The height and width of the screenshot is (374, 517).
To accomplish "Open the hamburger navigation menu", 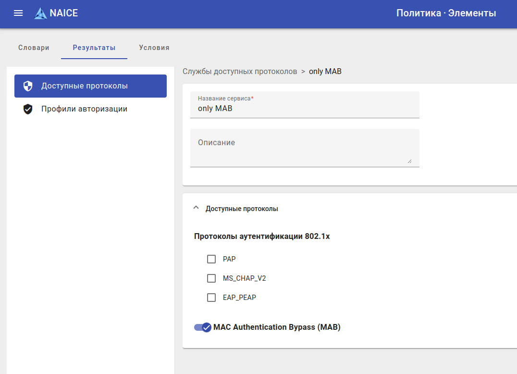I will pyautogui.click(x=18, y=13).
